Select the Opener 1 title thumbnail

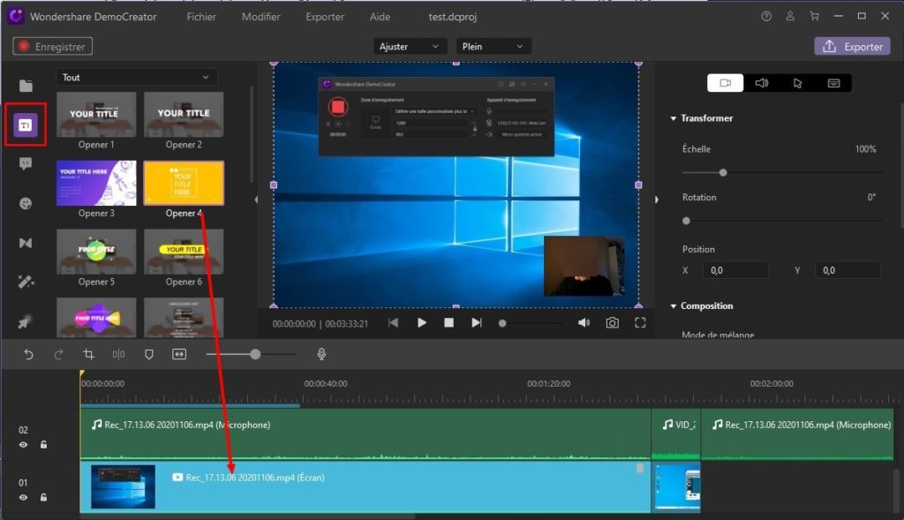click(96, 114)
